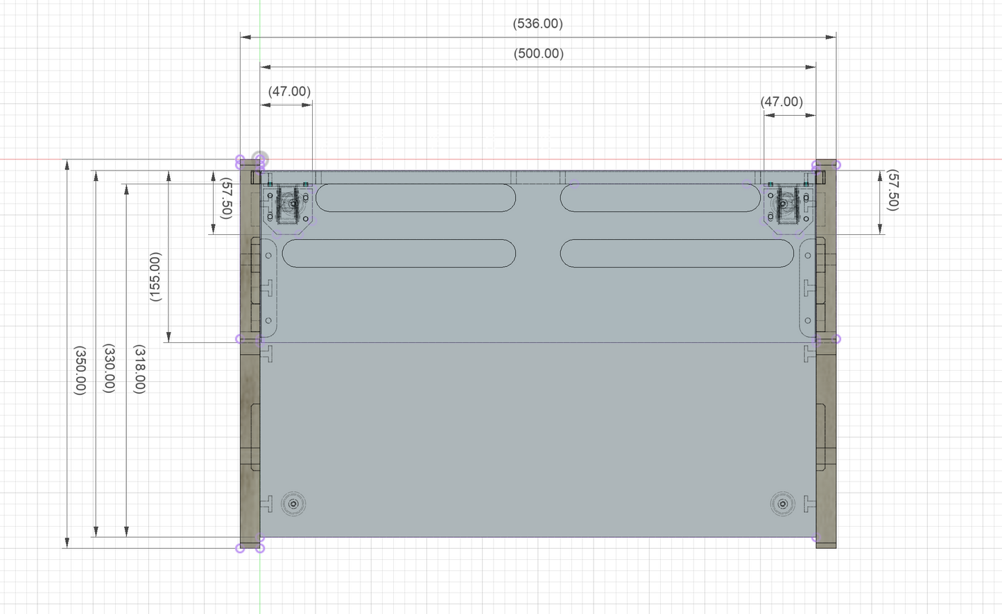Click the lower-right circular fastener

click(782, 505)
